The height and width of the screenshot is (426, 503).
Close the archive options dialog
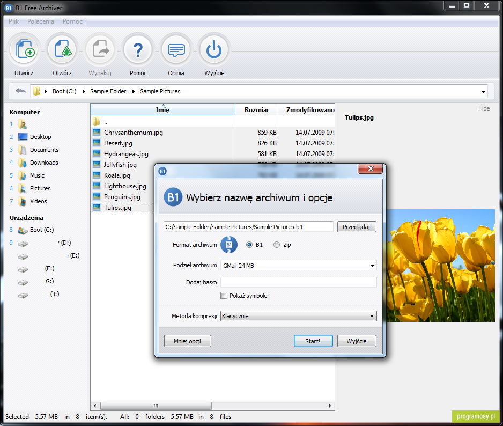[370, 168]
